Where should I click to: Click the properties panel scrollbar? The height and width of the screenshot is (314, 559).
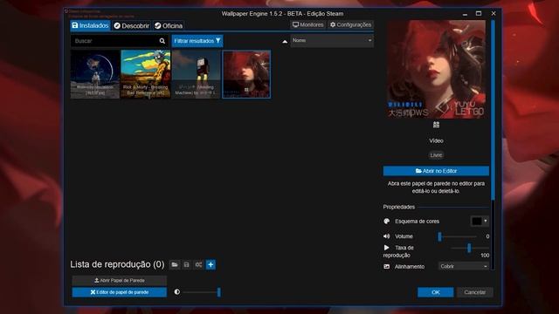click(493, 111)
